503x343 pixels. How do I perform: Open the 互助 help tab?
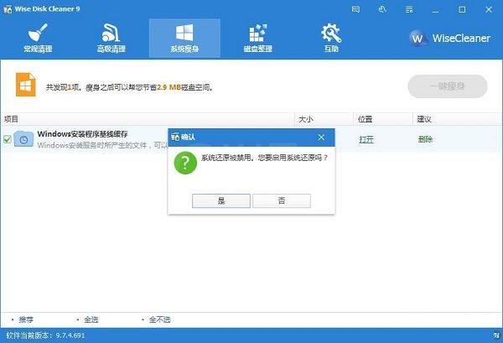coord(331,38)
